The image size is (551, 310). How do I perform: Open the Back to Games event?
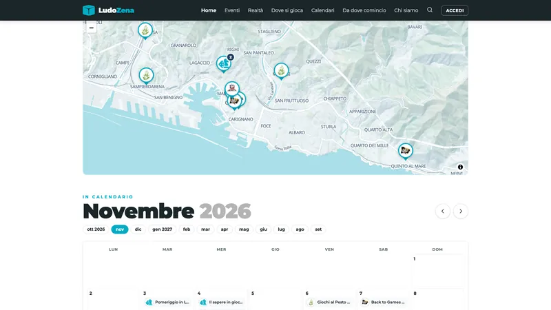[x=384, y=302]
